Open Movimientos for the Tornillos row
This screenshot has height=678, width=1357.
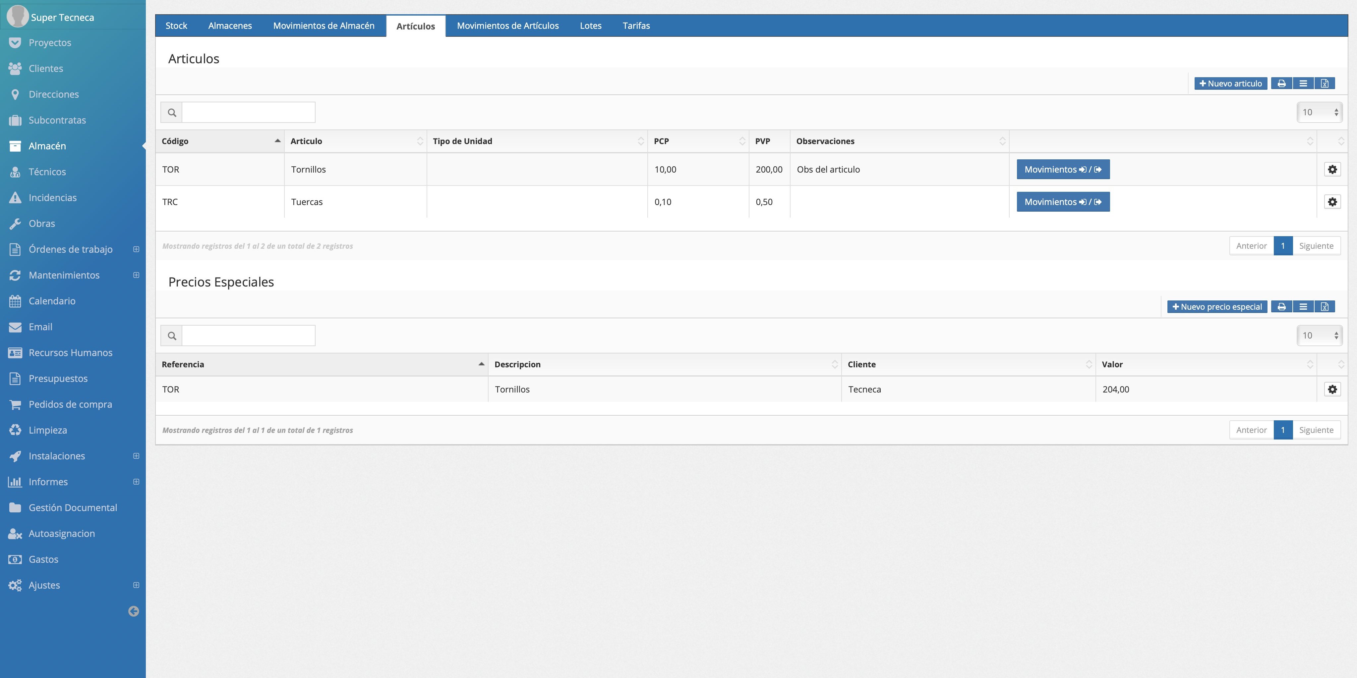click(1063, 170)
